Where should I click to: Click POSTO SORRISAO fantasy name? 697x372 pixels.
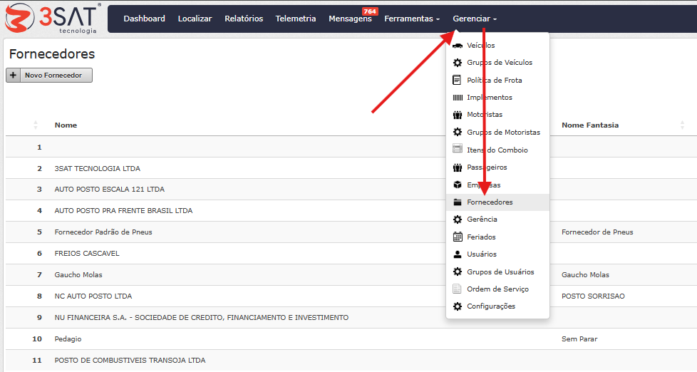pyautogui.click(x=593, y=296)
